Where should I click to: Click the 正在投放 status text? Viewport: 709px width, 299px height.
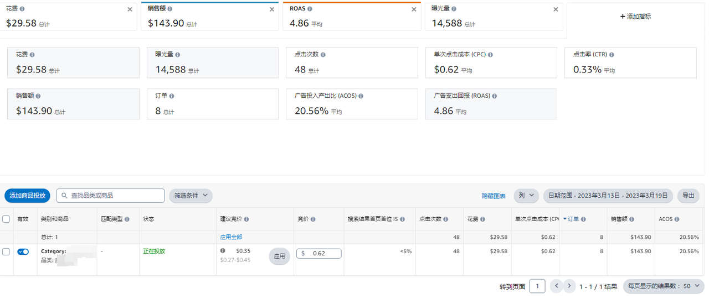(x=154, y=251)
